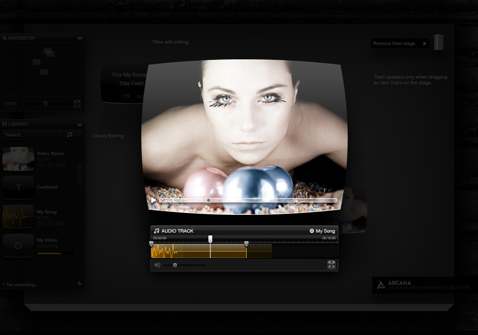Screen dimensions: 478x335
Task: Collapse the Library panel
Action: (80, 125)
